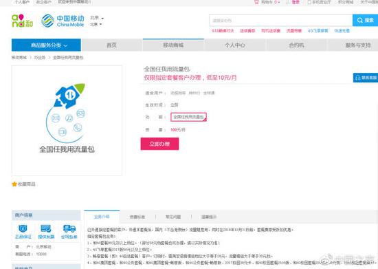Click the invoice 提供发票 icon
This screenshot has width=378, height=269.
click(x=46, y=228)
